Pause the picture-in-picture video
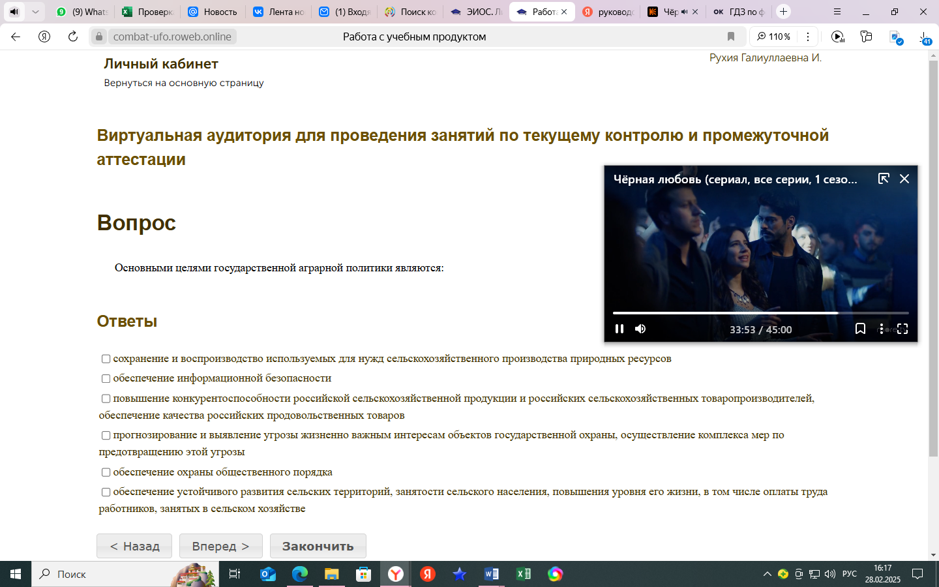Image resolution: width=939 pixels, height=587 pixels. click(x=619, y=329)
